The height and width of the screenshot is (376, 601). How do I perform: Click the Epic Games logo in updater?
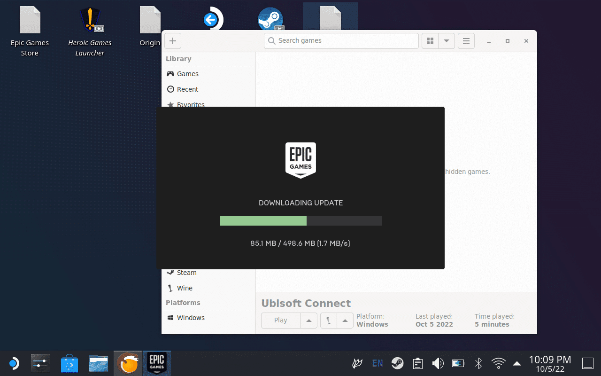point(300,160)
